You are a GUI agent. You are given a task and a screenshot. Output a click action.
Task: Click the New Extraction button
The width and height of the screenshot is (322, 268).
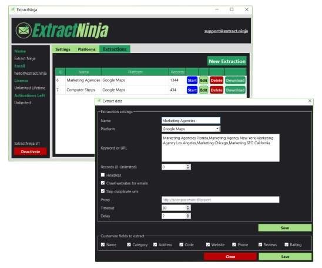click(227, 61)
